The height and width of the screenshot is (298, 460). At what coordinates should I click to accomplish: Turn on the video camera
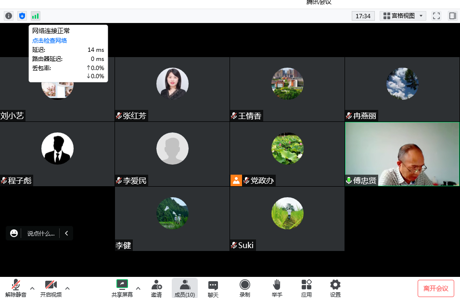coord(51,288)
